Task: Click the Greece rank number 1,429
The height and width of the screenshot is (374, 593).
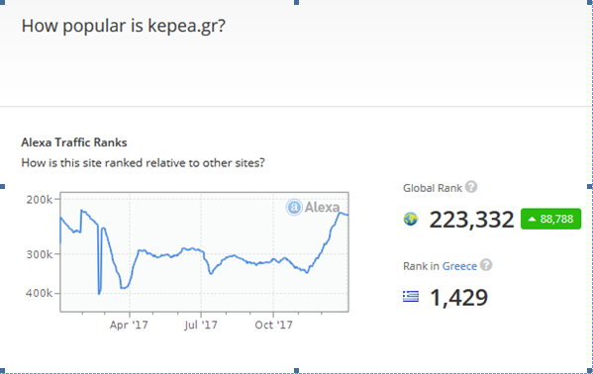Action: click(458, 298)
